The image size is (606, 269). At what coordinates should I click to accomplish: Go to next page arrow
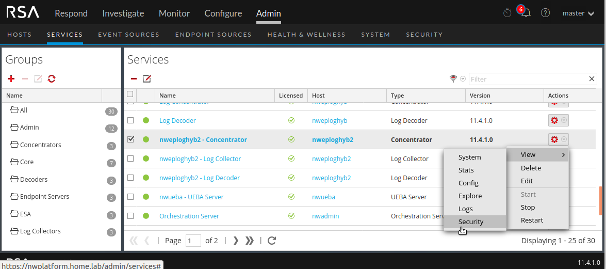(x=236, y=240)
